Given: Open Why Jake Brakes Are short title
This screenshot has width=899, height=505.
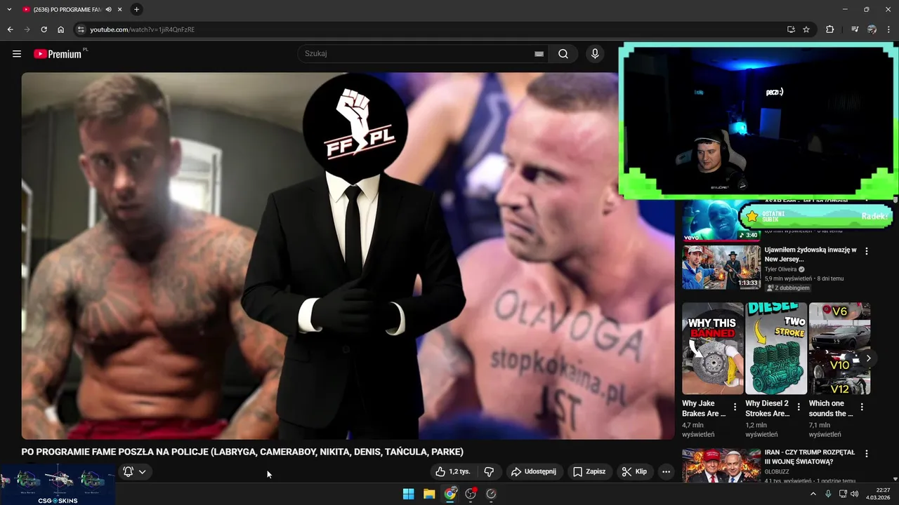Looking at the screenshot, I should click(704, 408).
